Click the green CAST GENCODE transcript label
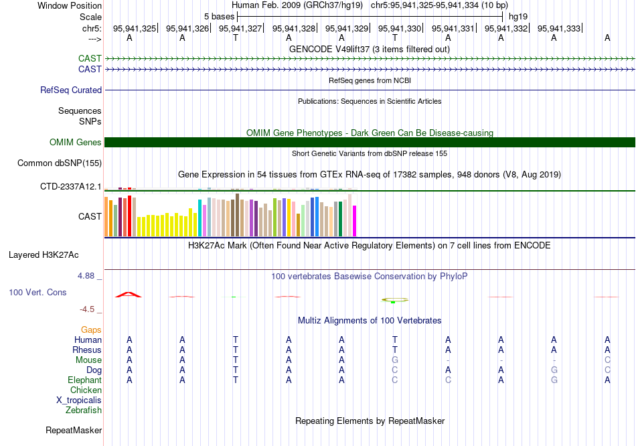Viewport: 636px width, 446px height. (x=90, y=58)
